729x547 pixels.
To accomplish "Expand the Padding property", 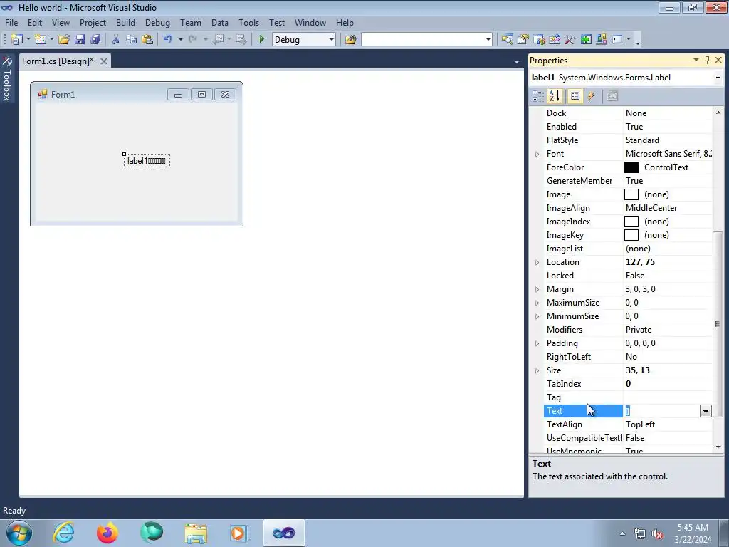I will point(537,344).
